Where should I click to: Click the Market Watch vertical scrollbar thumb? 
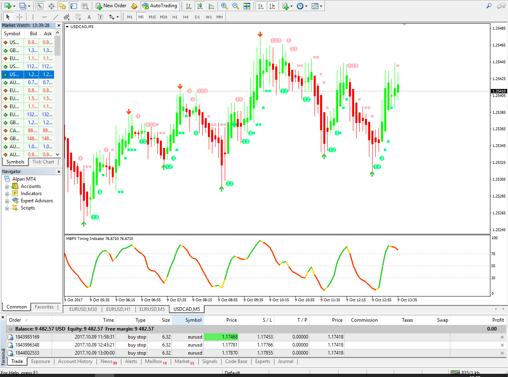[x=58, y=45]
